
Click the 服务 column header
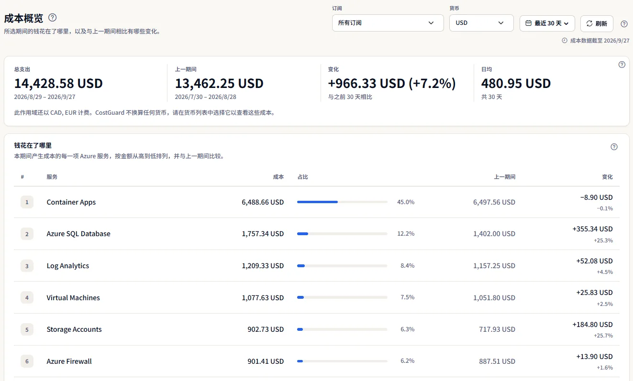52,177
